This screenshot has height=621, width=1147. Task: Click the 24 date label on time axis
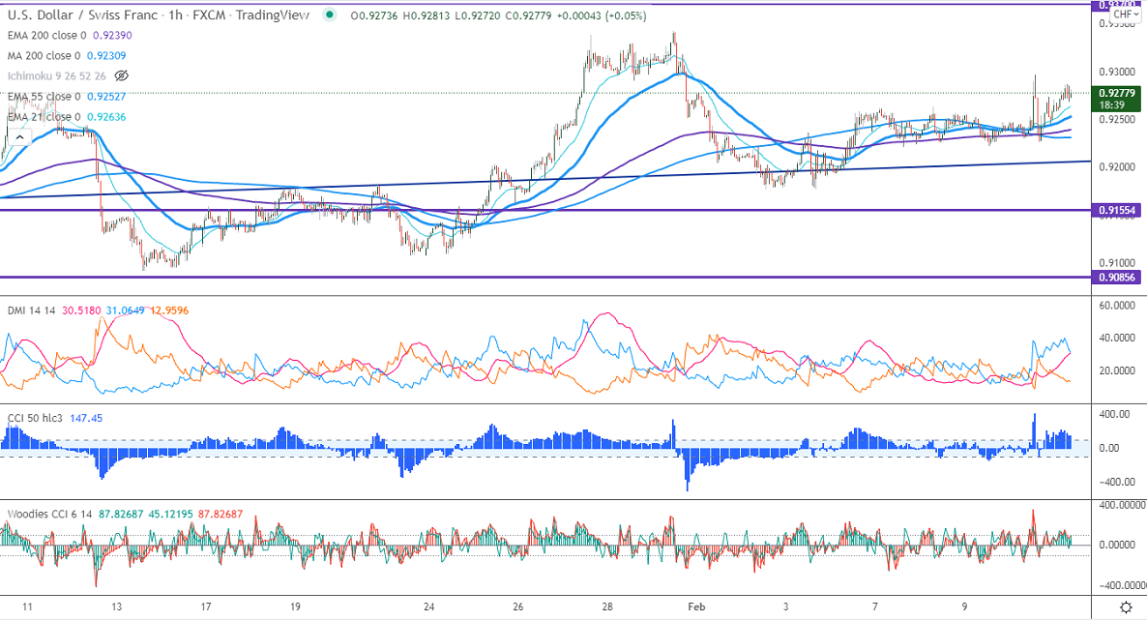pyautogui.click(x=428, y=607)
